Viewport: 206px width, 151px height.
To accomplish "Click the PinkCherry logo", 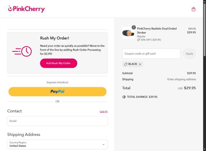I will point(26,9).
